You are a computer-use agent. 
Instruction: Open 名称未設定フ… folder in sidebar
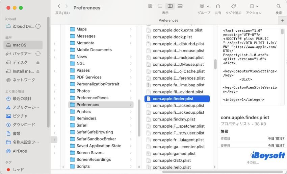(x=23, y=142)
